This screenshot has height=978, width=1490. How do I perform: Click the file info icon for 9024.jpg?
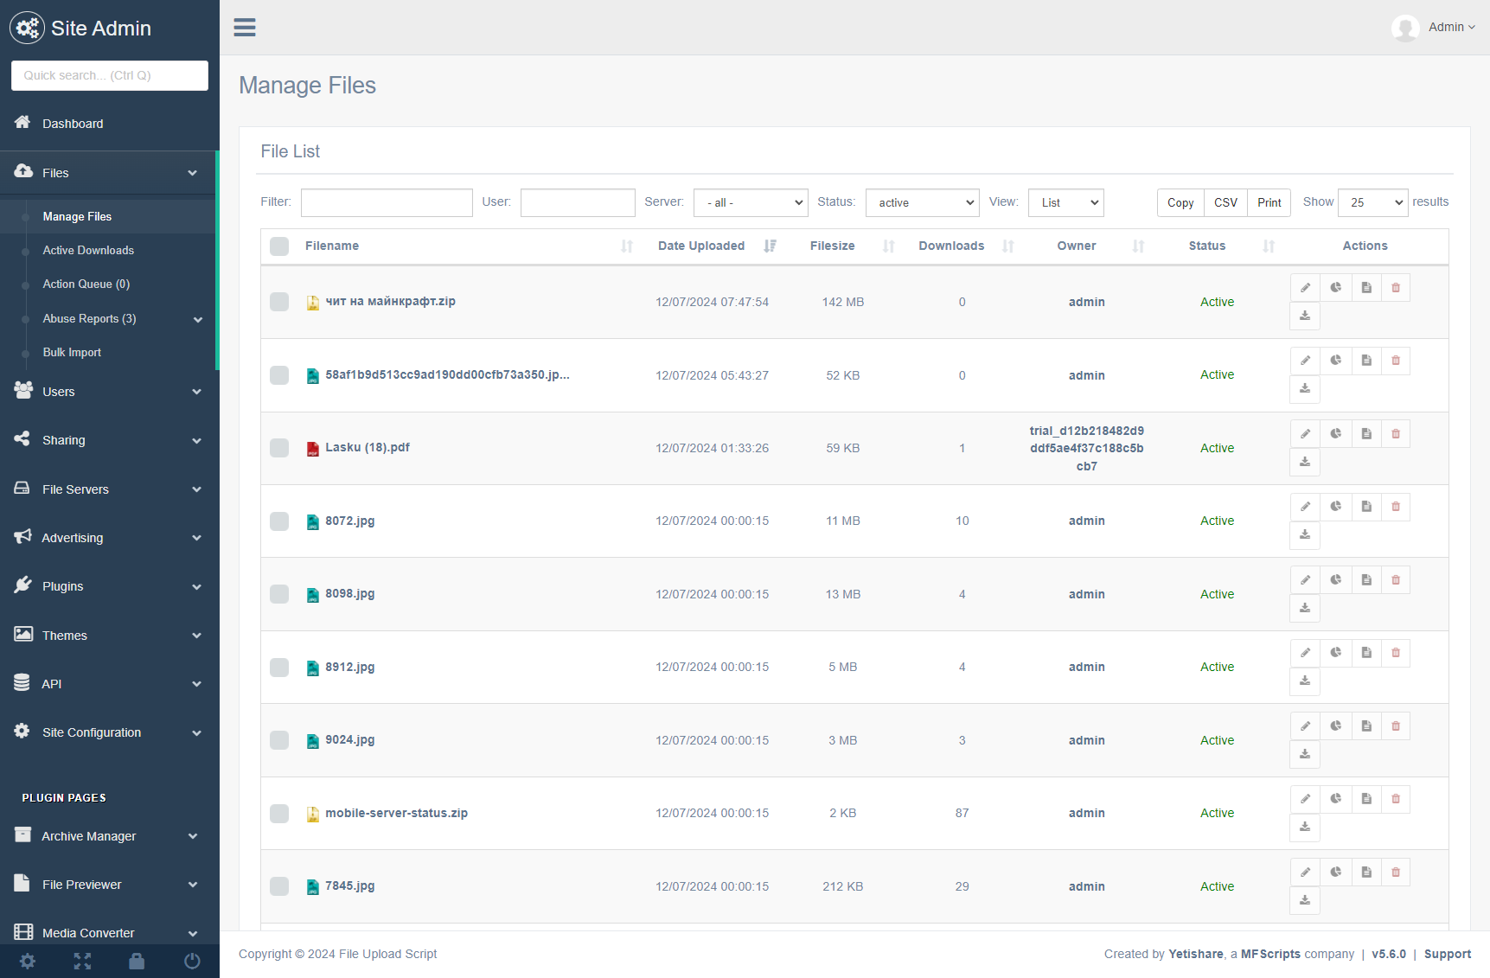tap(1365, 726)
